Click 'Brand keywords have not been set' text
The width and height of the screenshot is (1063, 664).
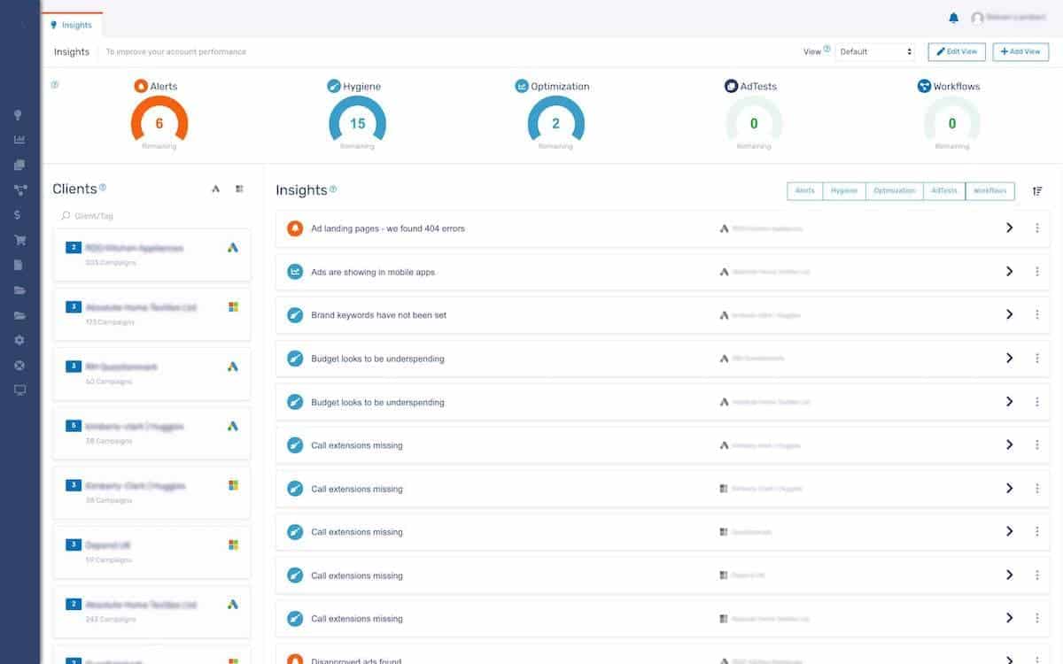pos(378,315)
